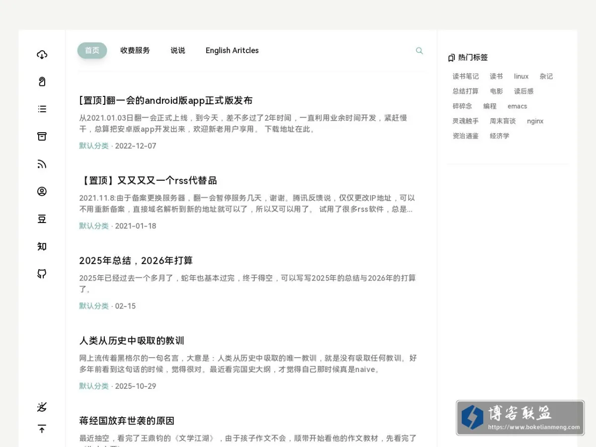Screen dimensions: 596x447
Task: Click the 豆 Douban icon
Action: 42,219
